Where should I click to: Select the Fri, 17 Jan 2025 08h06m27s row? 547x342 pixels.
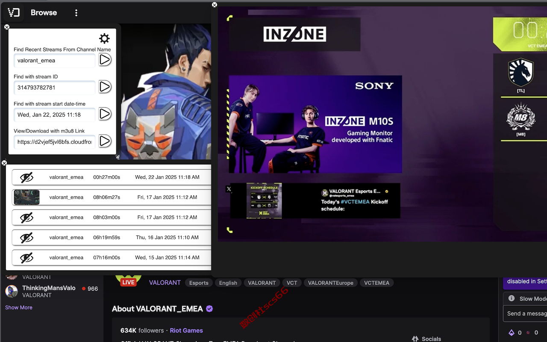[112, 197]
